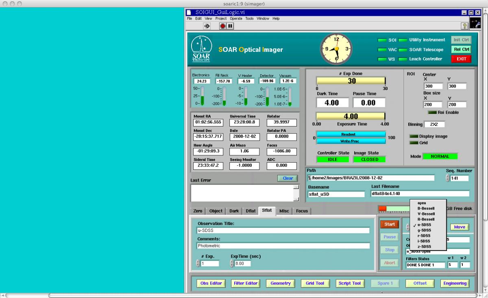This screenshot has height=298, width=488.
Task: Click the path browse icon beside image path
Action: (x=309, y=178)
